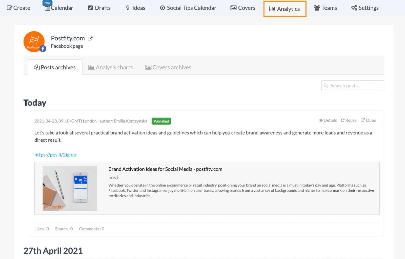
Task: Click the Search posts input field
Action: pyautogui.click(x=353, y=86)
